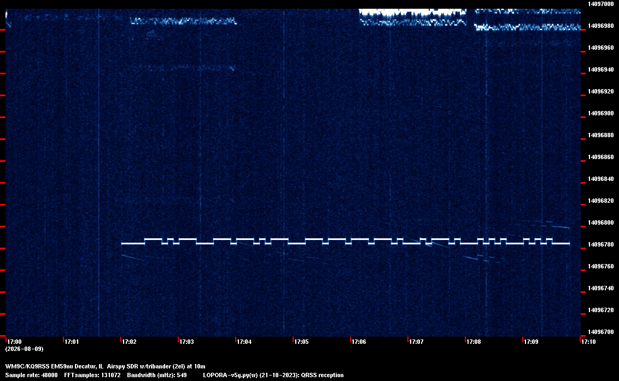Click the wavy signal trace above 17:03
Image resolution: width=619 pixels, height=381 pixels.
pos(184,21)
